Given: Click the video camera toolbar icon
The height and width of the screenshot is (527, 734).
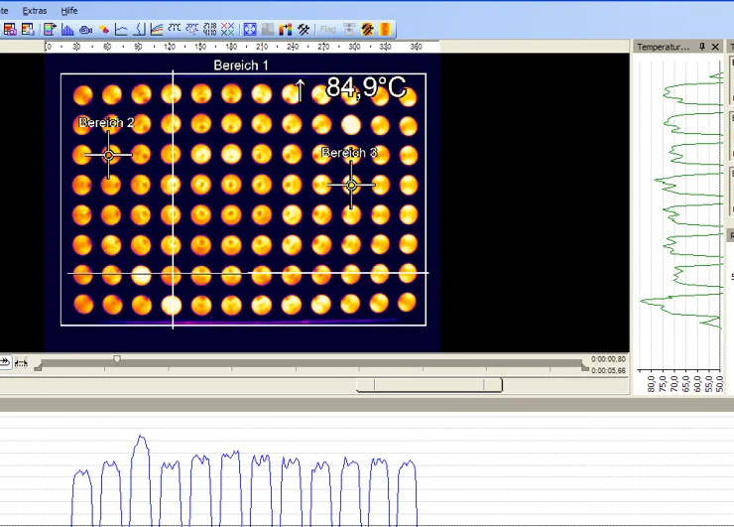Looking at the screenshot, I should [x=85, y=30].
